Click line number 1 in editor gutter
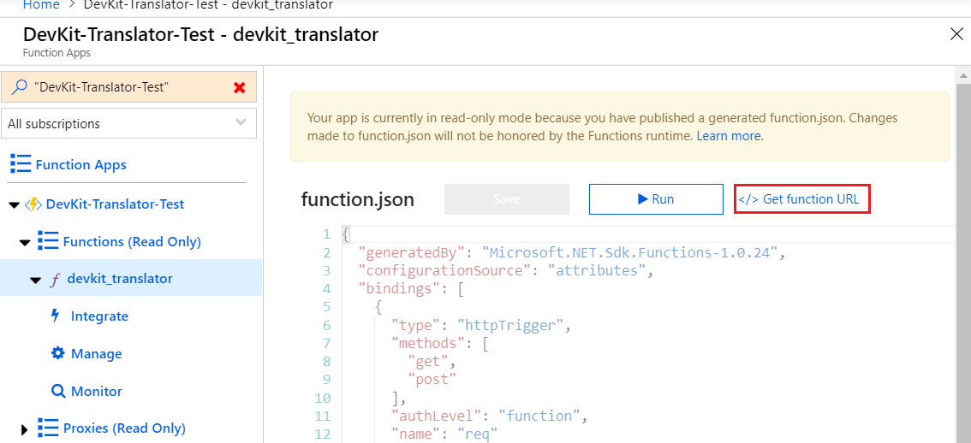 327,234
